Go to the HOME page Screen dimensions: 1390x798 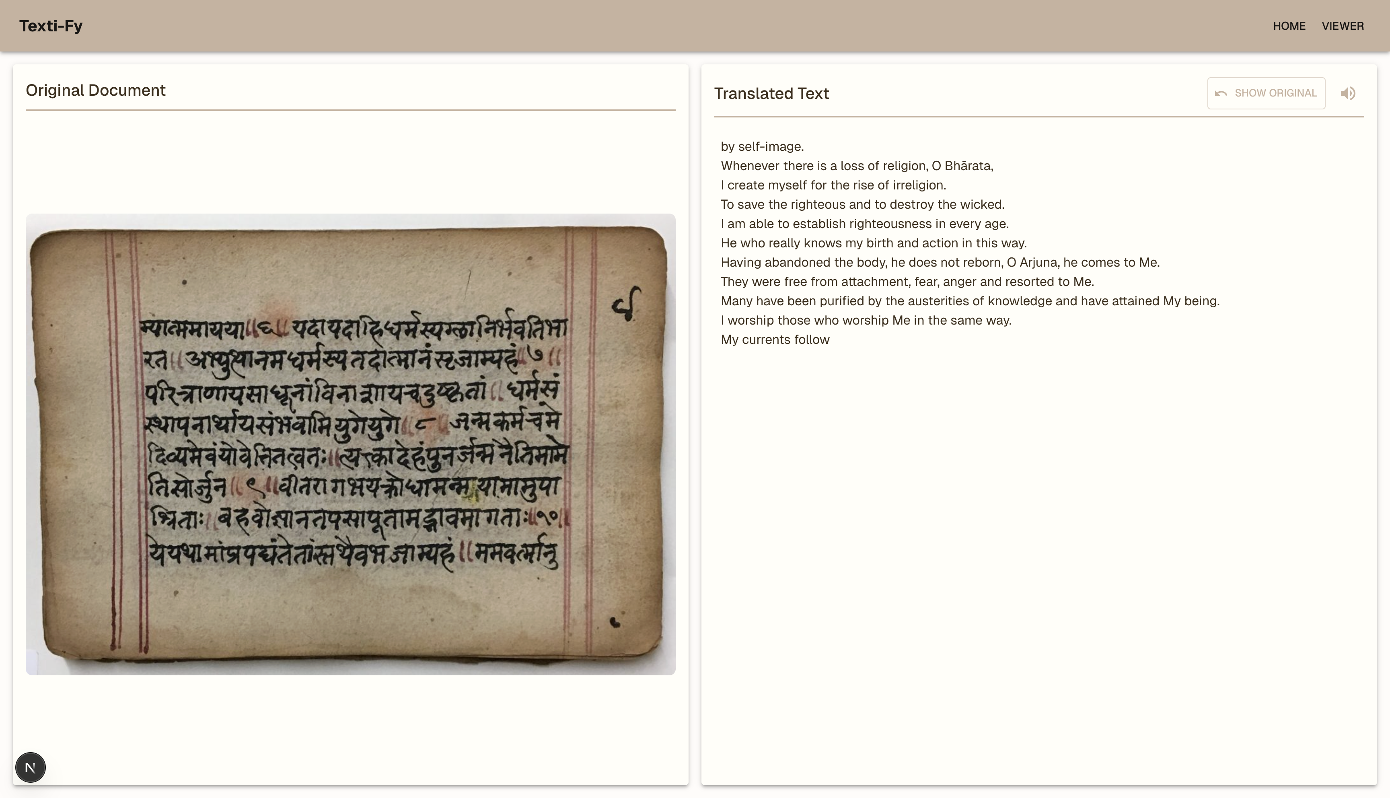pyautogui.click(x=1289, y=26)
